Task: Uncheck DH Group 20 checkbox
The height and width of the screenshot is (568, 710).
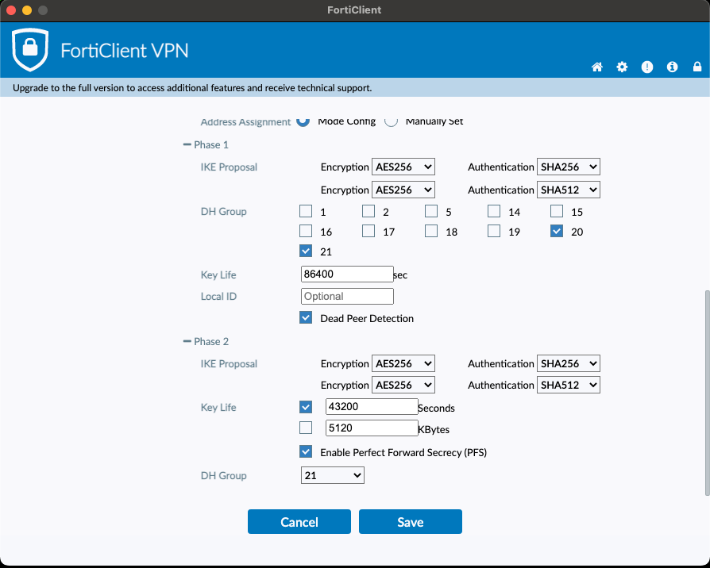Action: (x=557, y=231)
